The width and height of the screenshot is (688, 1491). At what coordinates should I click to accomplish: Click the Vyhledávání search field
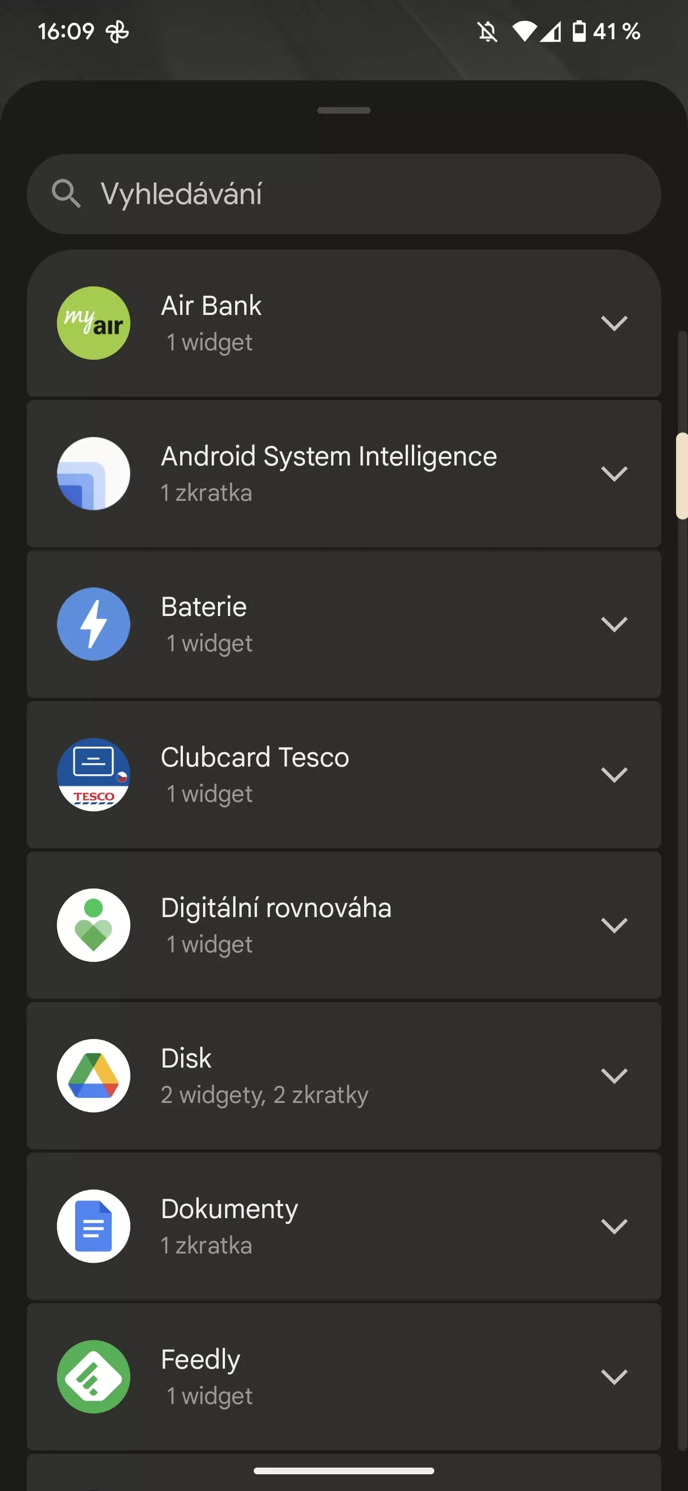tap(344, 194)
